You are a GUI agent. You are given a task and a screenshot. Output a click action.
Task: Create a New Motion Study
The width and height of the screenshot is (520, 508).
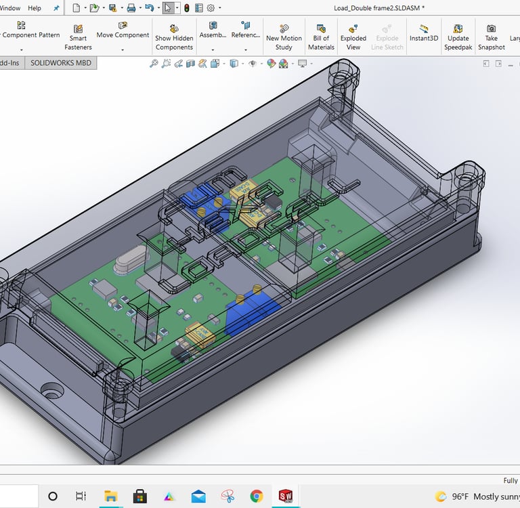[284, 37]
